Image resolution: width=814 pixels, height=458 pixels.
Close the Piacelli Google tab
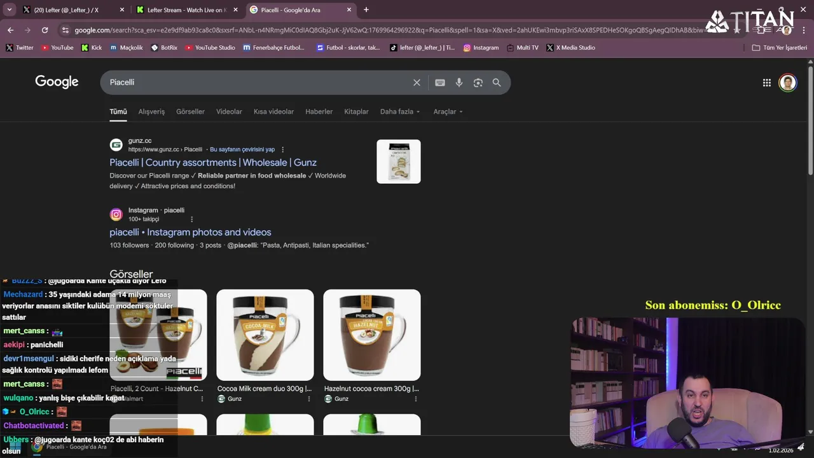coord(349,10)
